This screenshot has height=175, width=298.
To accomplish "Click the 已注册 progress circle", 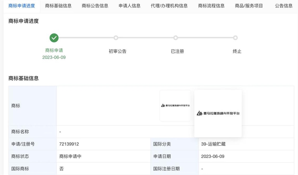I will (x=176, y=38).
